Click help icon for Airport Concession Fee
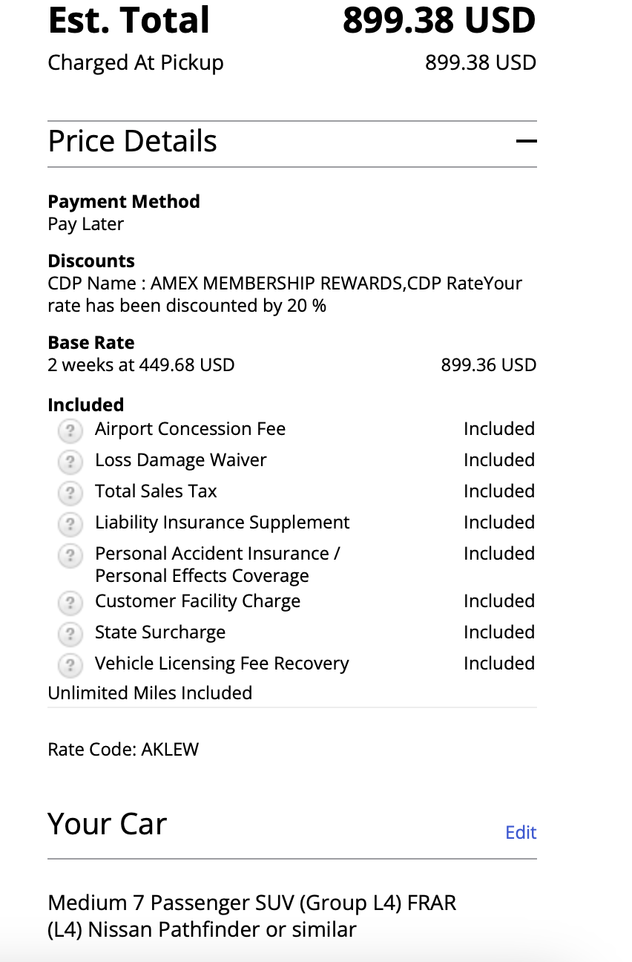 point(70,430)
